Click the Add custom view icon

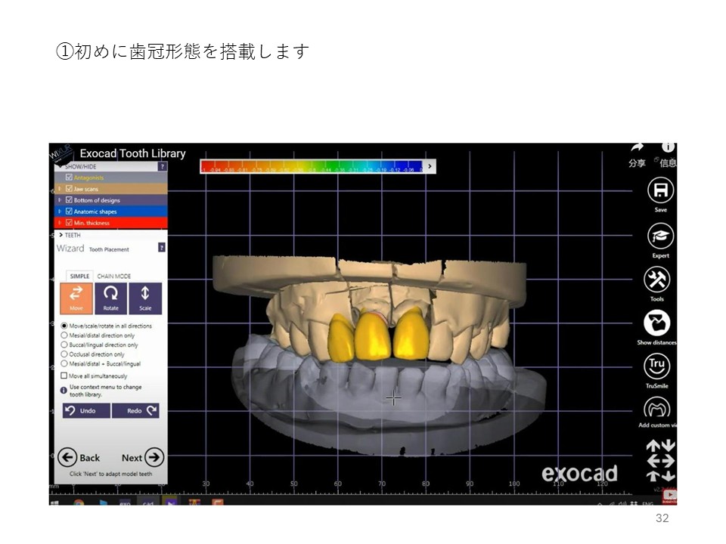656,409
